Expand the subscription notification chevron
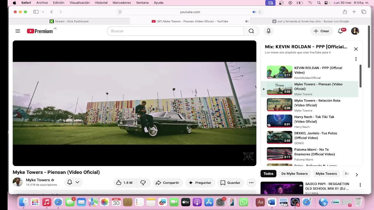 [77, 182]
